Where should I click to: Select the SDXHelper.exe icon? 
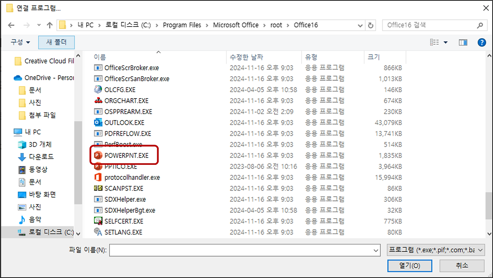coord(98,199)
